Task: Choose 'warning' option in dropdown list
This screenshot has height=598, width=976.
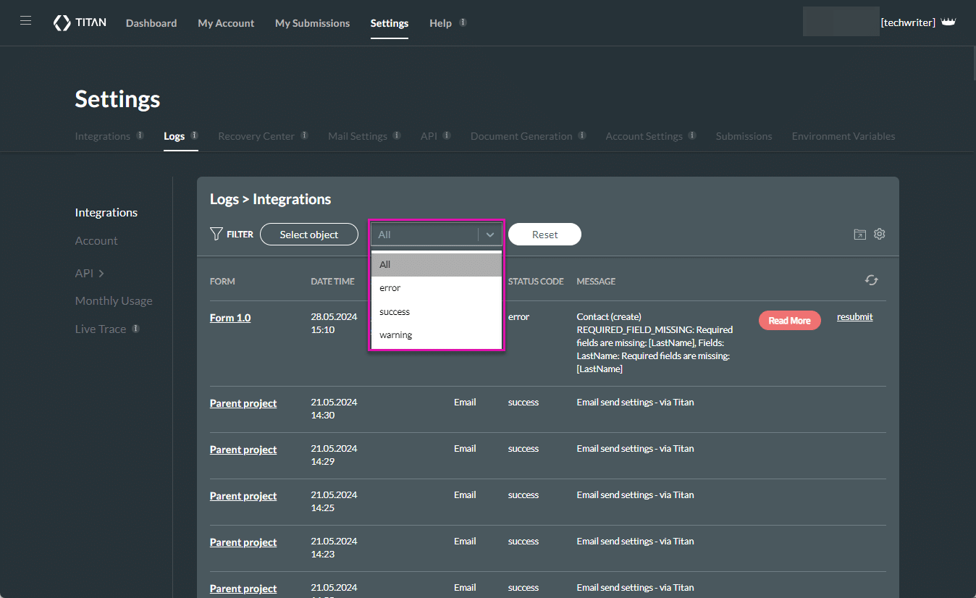Action: tap(395, 335)
